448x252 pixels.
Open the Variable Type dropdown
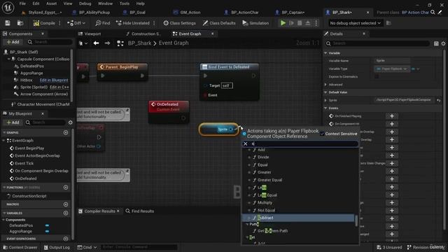(x=392, y=69)
